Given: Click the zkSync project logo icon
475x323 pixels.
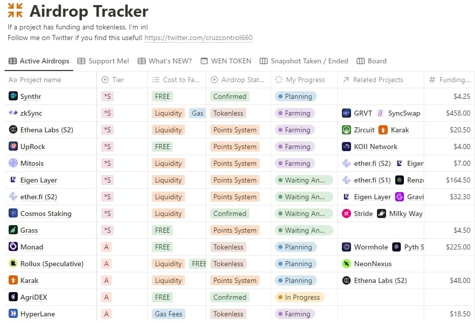Looking at the screenshot, I should point(13,113).
